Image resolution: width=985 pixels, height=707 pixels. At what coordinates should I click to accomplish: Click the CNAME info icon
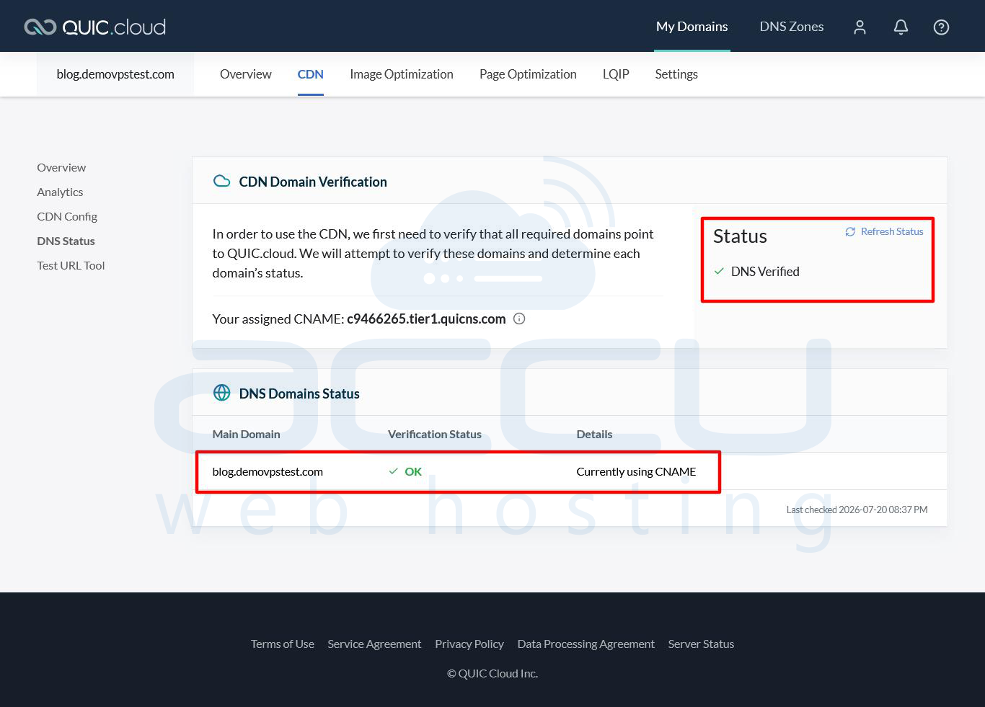pyautogui.click(x=519, y=319)
